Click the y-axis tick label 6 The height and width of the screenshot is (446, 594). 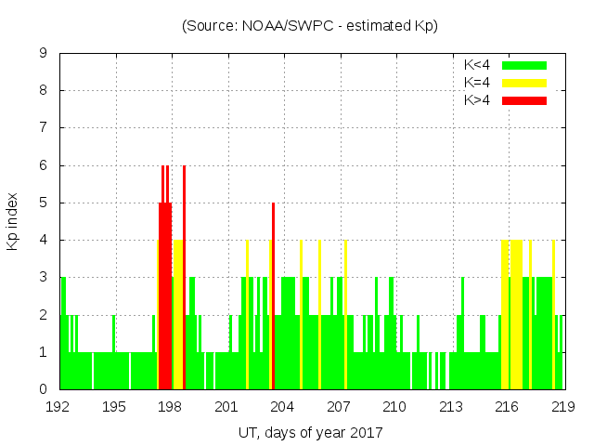44,165
